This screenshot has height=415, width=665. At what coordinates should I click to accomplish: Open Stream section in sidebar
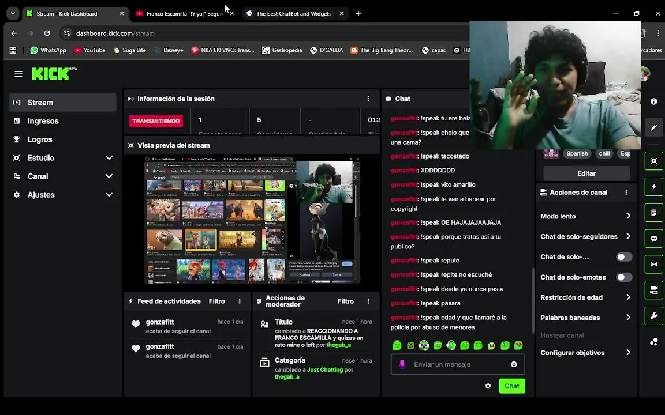click(63, 103)
